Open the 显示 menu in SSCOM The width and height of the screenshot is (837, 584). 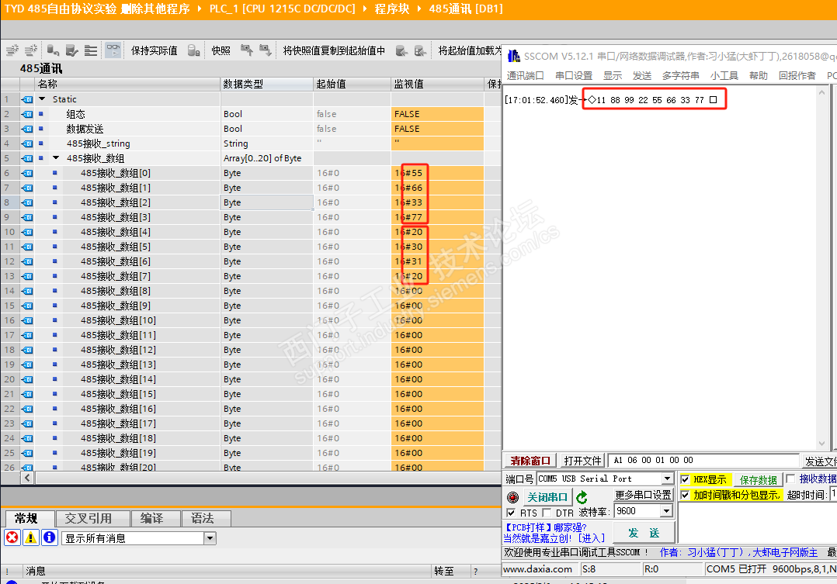[x=613, y=76]
